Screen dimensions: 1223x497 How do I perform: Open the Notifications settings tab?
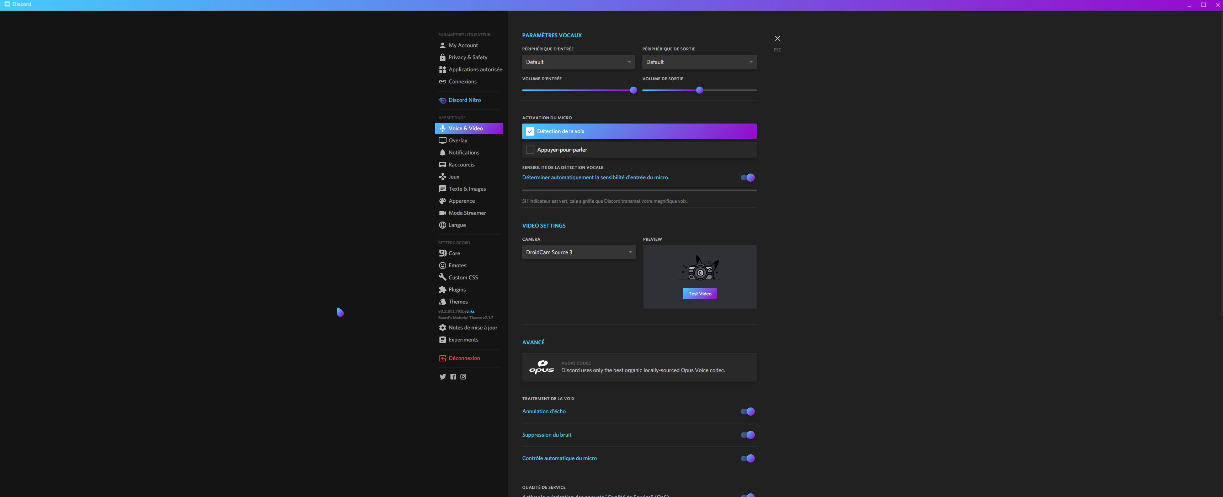[x=463, y=153]
